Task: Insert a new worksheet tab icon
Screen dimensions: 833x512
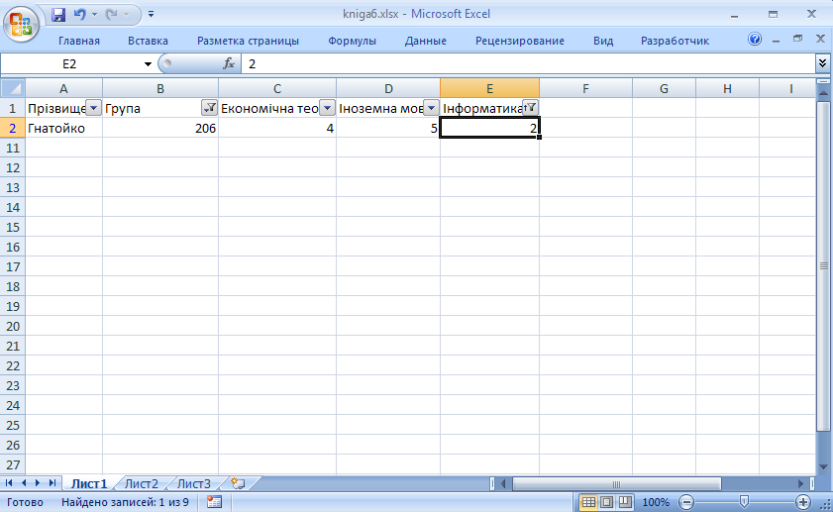Action: click(x=239, y=483)
